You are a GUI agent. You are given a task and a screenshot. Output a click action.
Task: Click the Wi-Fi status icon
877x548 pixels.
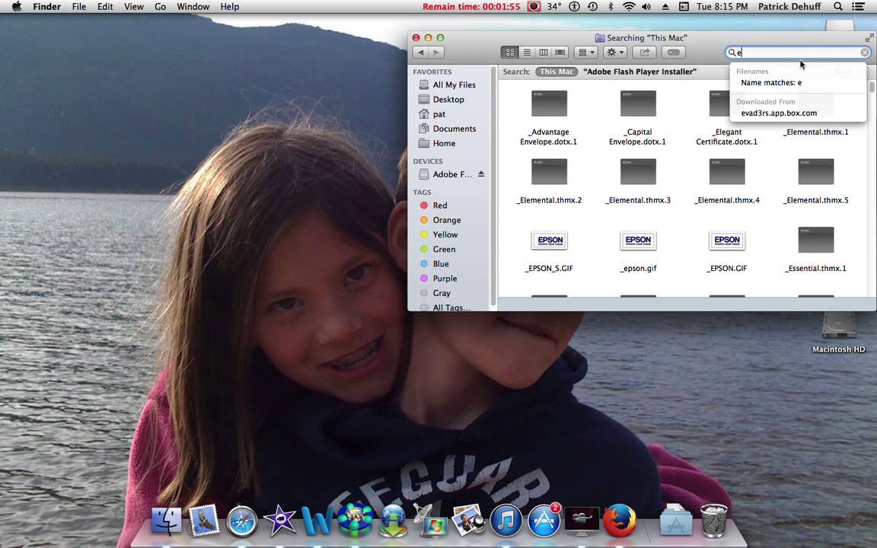[629, 7]
